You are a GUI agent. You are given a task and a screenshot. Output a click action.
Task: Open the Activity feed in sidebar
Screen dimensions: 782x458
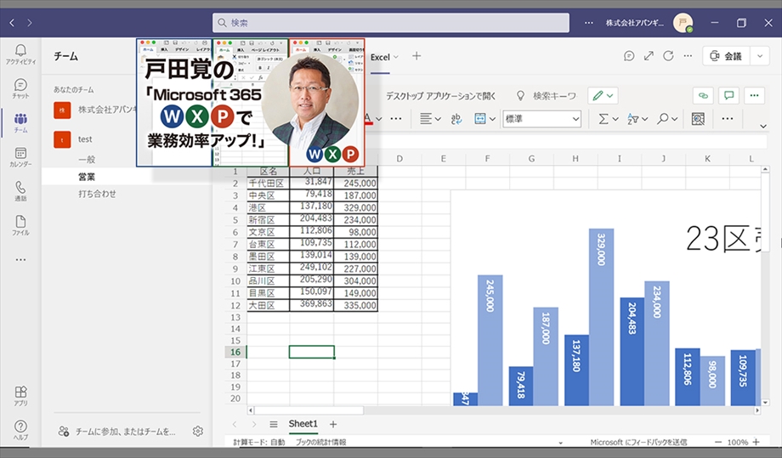tap(20, 54)
